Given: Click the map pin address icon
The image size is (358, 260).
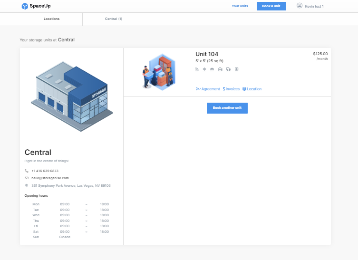Looking at the screenshot, I should click(x=27, y=185).
